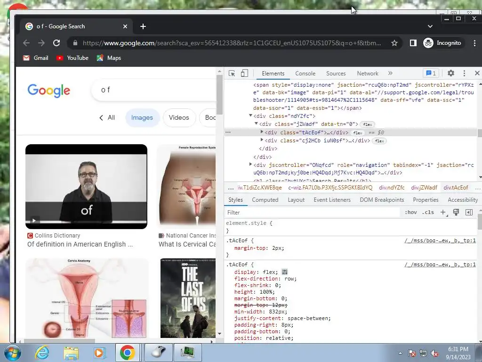Open the issues counter badge showing 1

pyautogui.click(x=431, y=73)
